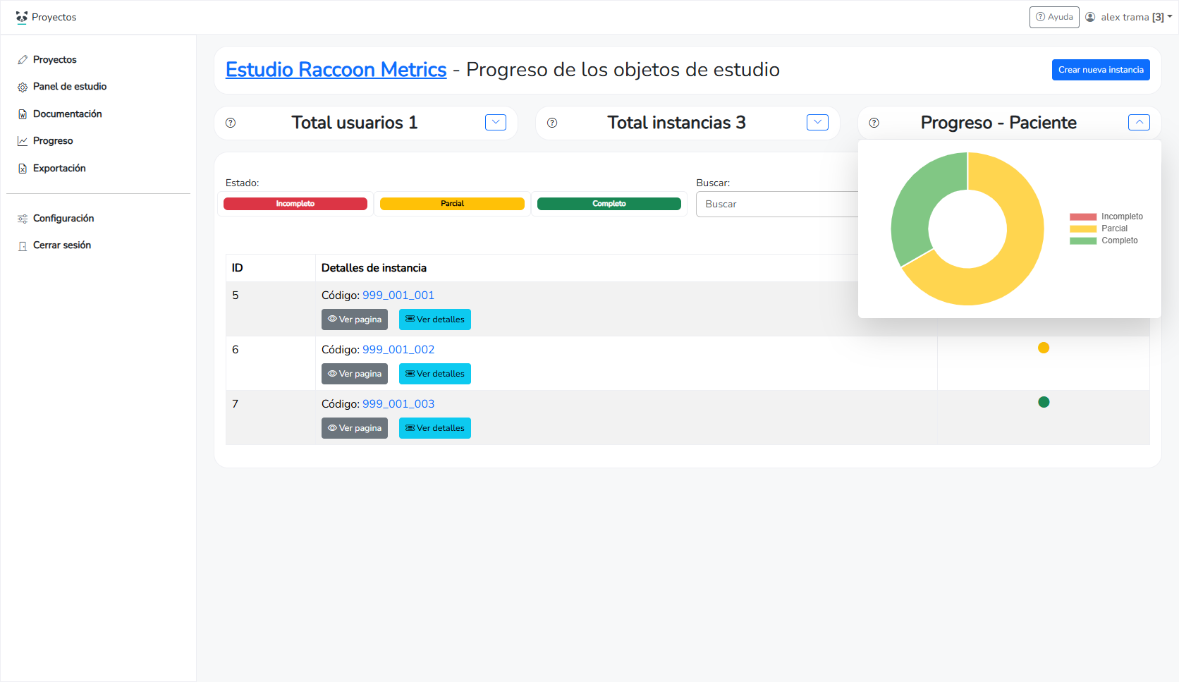Image resolution: width=1179 pixels, height=682 pixels.
Task: Click the Proyectos brand text in header
Action: coord(54,17)
